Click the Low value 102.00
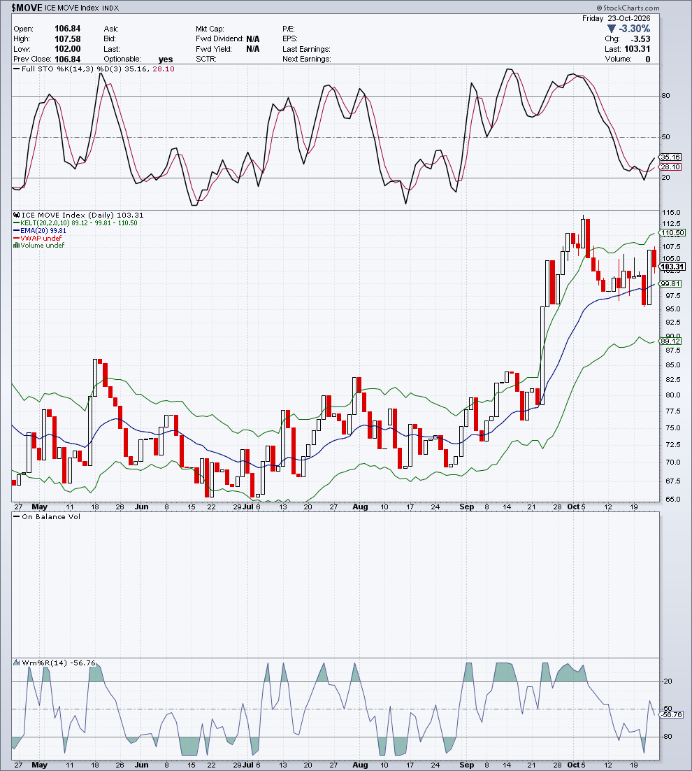Image resolution: width=692 pixels, height=771 pixels. click(x=67, y=49)
